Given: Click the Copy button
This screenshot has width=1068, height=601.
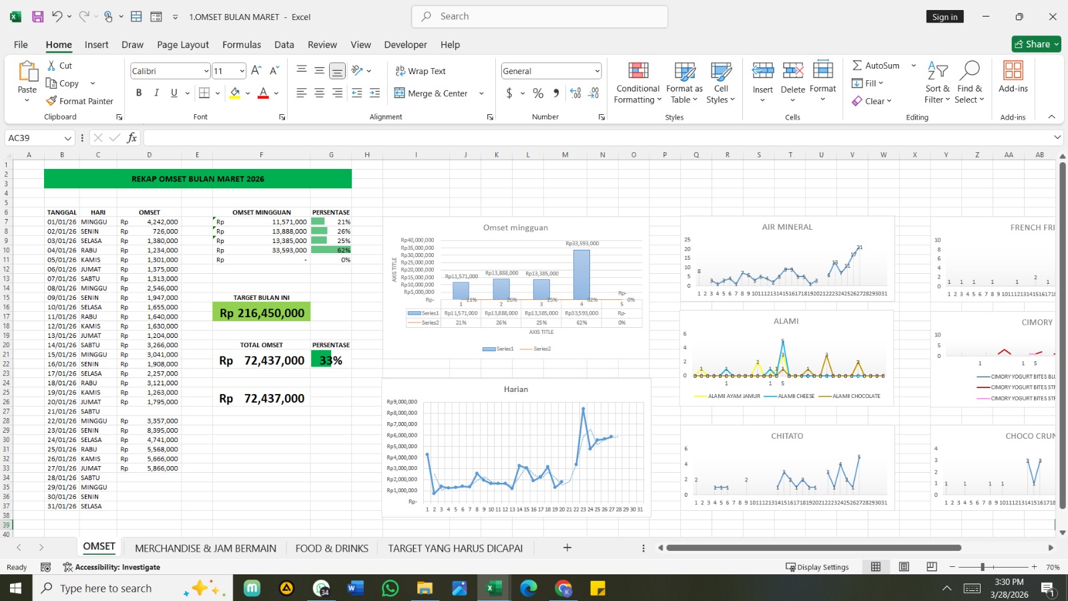Looking at the screenshot, I should 63,83.
